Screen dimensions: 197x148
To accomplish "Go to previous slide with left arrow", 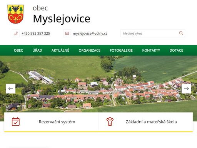I will point(10,89).
